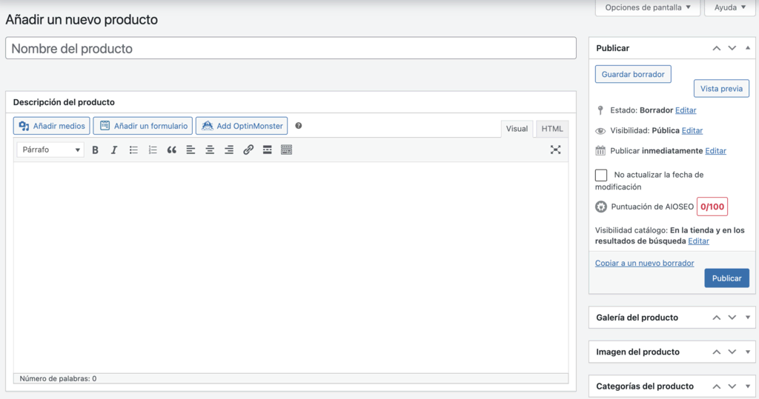Check "No actualizar la fecha de modificación"
759x399 pixels.
point(600,175)
